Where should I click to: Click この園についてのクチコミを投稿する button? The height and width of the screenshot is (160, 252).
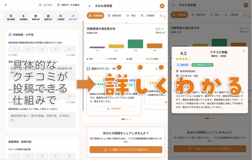[x=126, y=149]
